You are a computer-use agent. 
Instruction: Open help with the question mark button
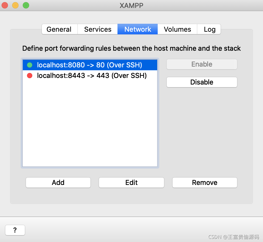(15, 230)
